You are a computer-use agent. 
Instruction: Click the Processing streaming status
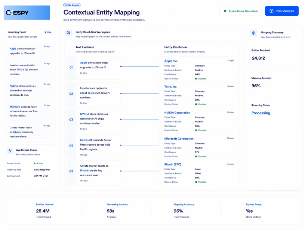click(x=261, y=113)
